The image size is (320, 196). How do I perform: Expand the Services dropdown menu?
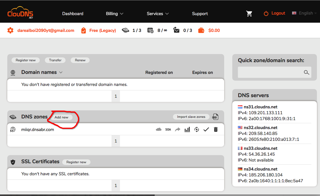click(158, 13)
